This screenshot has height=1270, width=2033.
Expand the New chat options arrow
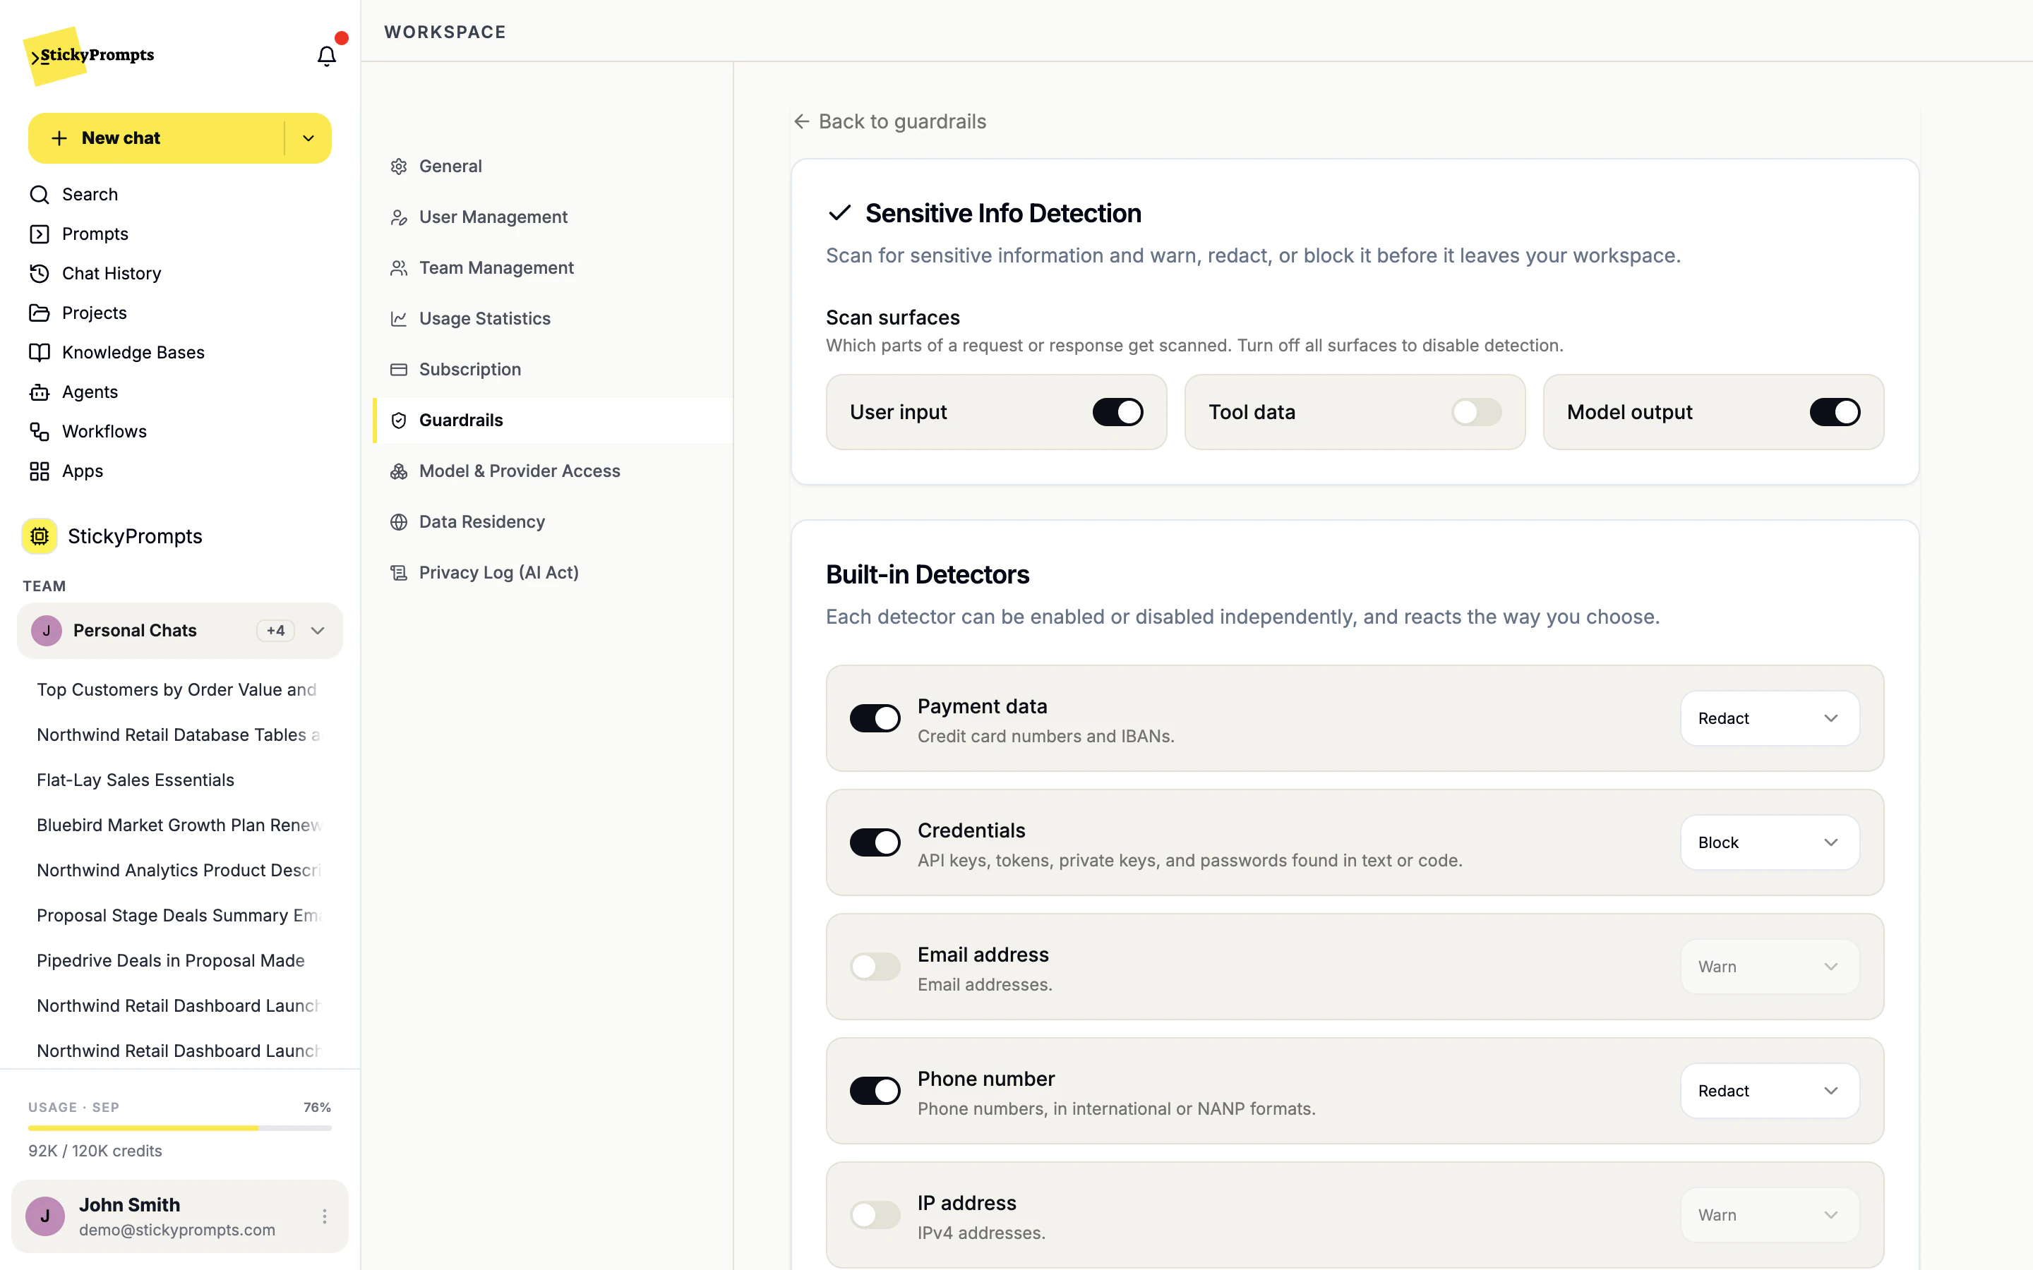tap(308, 138)
